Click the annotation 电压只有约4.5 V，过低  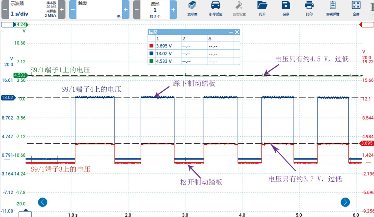pyautogui.click(x=312, y=59)
